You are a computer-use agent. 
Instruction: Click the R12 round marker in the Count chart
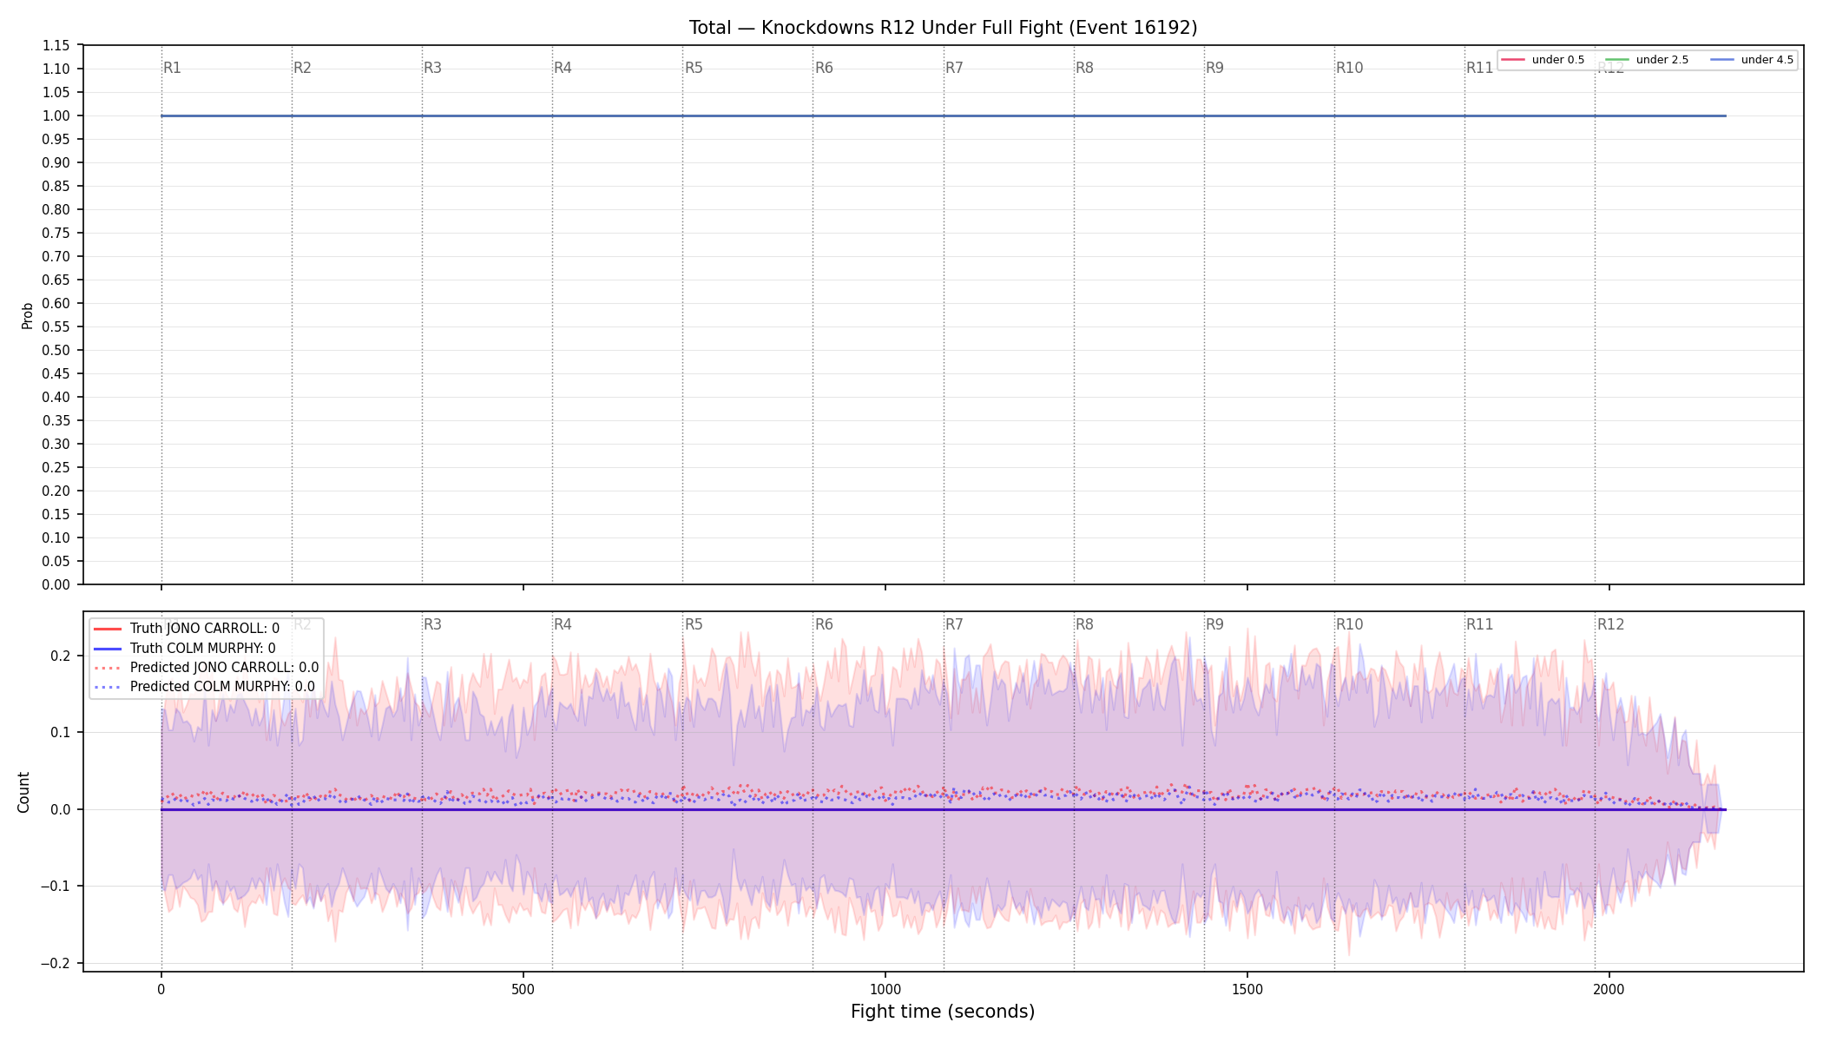click(1610, 624)
